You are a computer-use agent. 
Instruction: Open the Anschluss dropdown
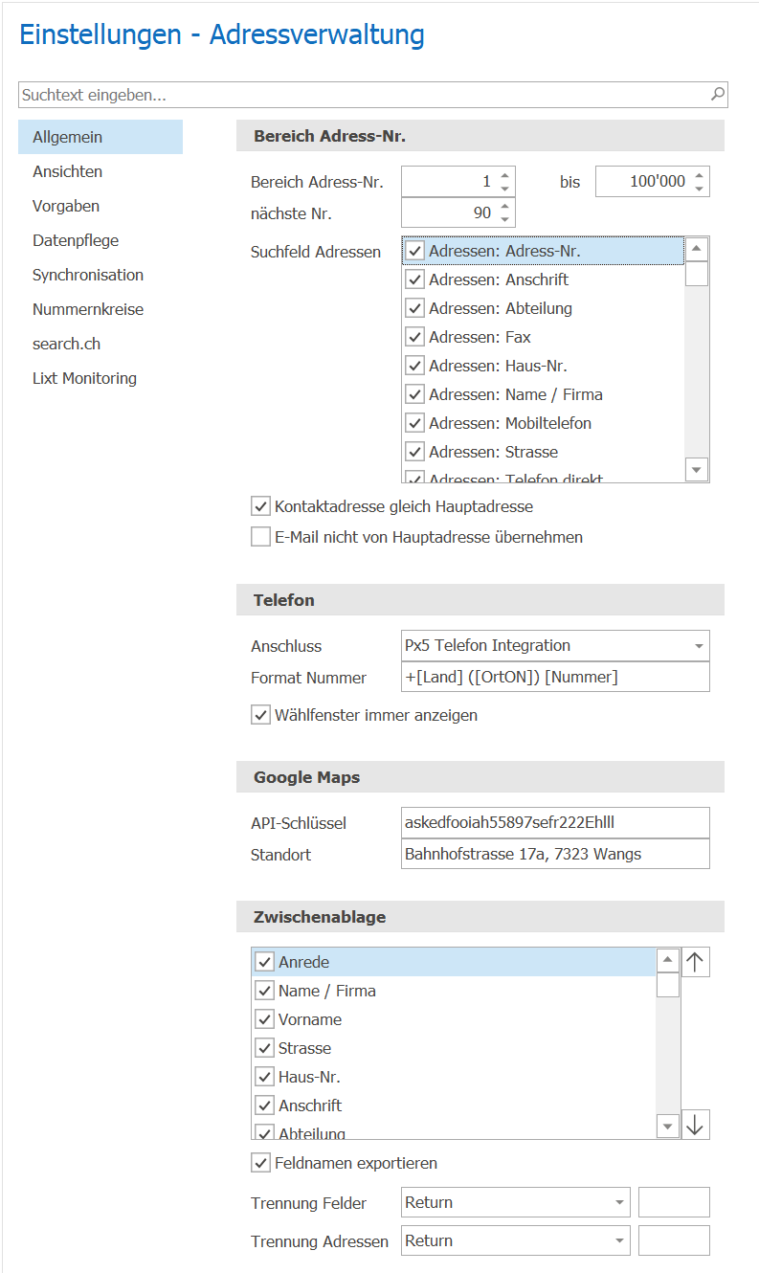pos(699,646)
